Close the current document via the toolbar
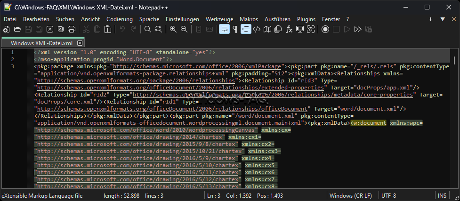Screen dimensions: 460x201 point(50,29)
